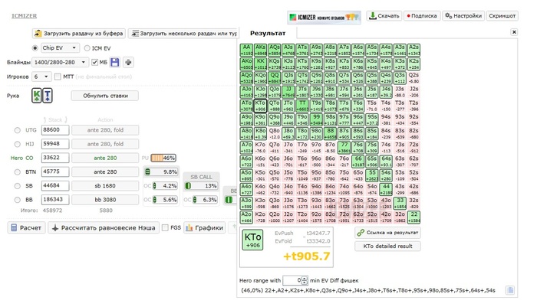Select the T hero hand card
Screen dimensions: 537x307
48,96
